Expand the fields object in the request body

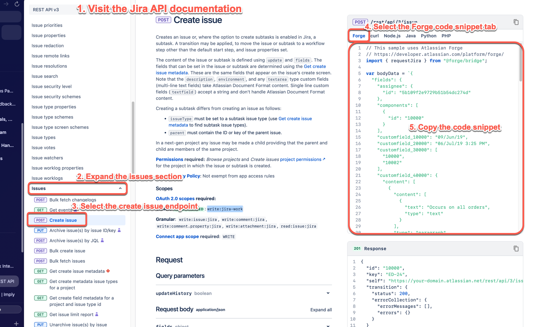(x=328, y=325)
